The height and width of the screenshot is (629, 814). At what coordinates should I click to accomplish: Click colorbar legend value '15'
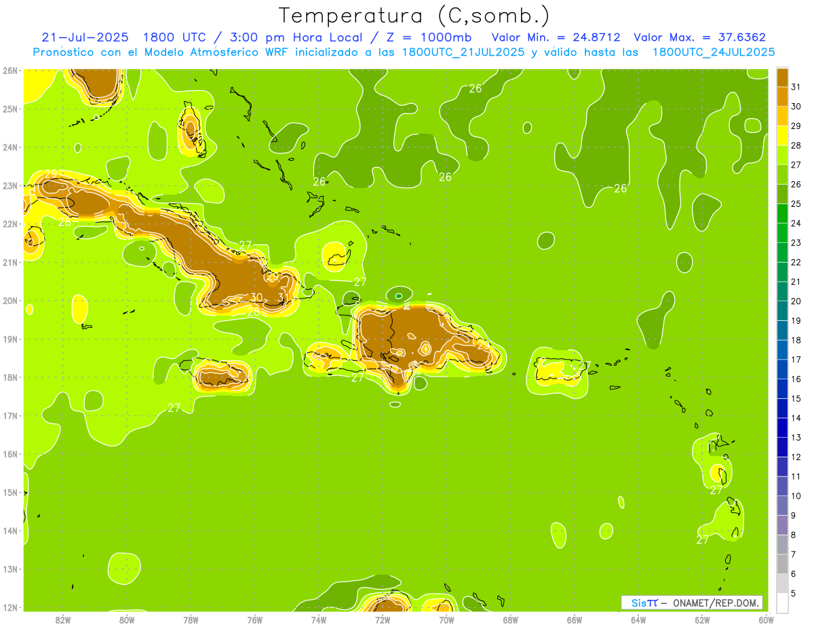796,398
